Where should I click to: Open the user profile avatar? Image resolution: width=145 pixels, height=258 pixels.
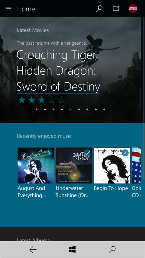click(133, 9)
